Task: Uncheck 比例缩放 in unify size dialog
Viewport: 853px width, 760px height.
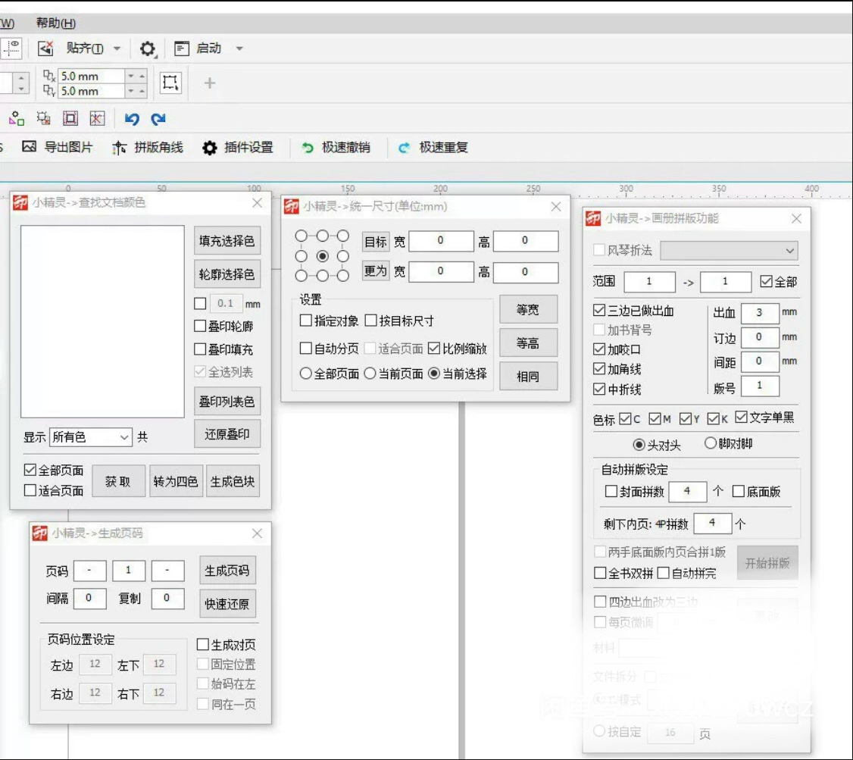Action: click(434, 349)
